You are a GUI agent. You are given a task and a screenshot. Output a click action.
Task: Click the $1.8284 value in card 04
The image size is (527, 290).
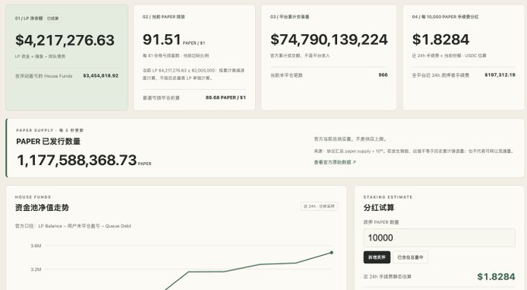click(x=441, y=40)
